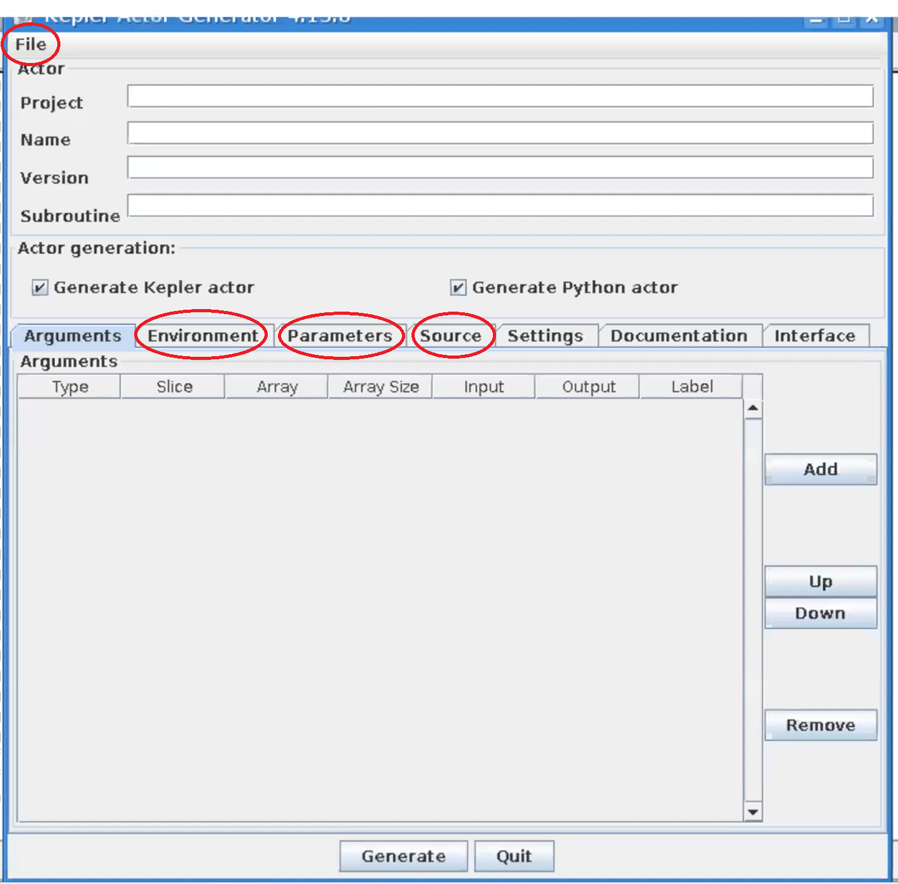898x884 pixels.
Task: Quit the actor generator
Action: click(514, 856)
